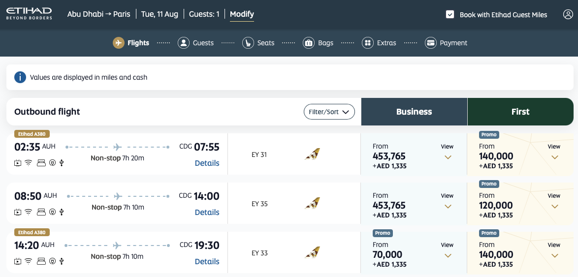Click the Flights step airplane icon
Image resolution: width=578 pixels, height=277 pixels.
click(x=118, y=43)
